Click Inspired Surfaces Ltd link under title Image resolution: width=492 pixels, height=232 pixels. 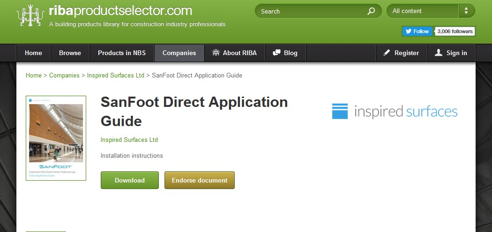click(x=129, y=140)
